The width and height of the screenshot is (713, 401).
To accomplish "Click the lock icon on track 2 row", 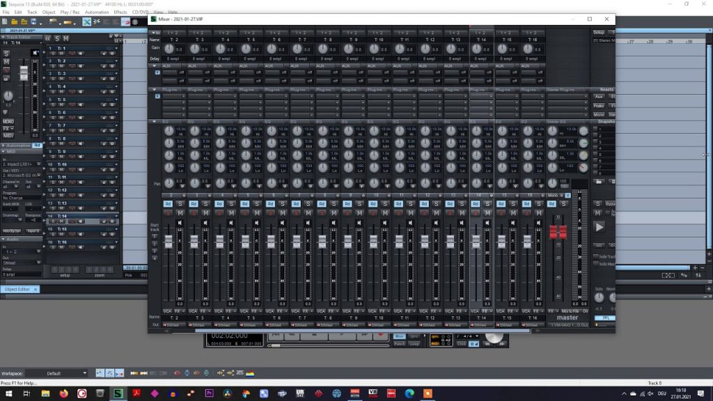I will tap(104, 66).
